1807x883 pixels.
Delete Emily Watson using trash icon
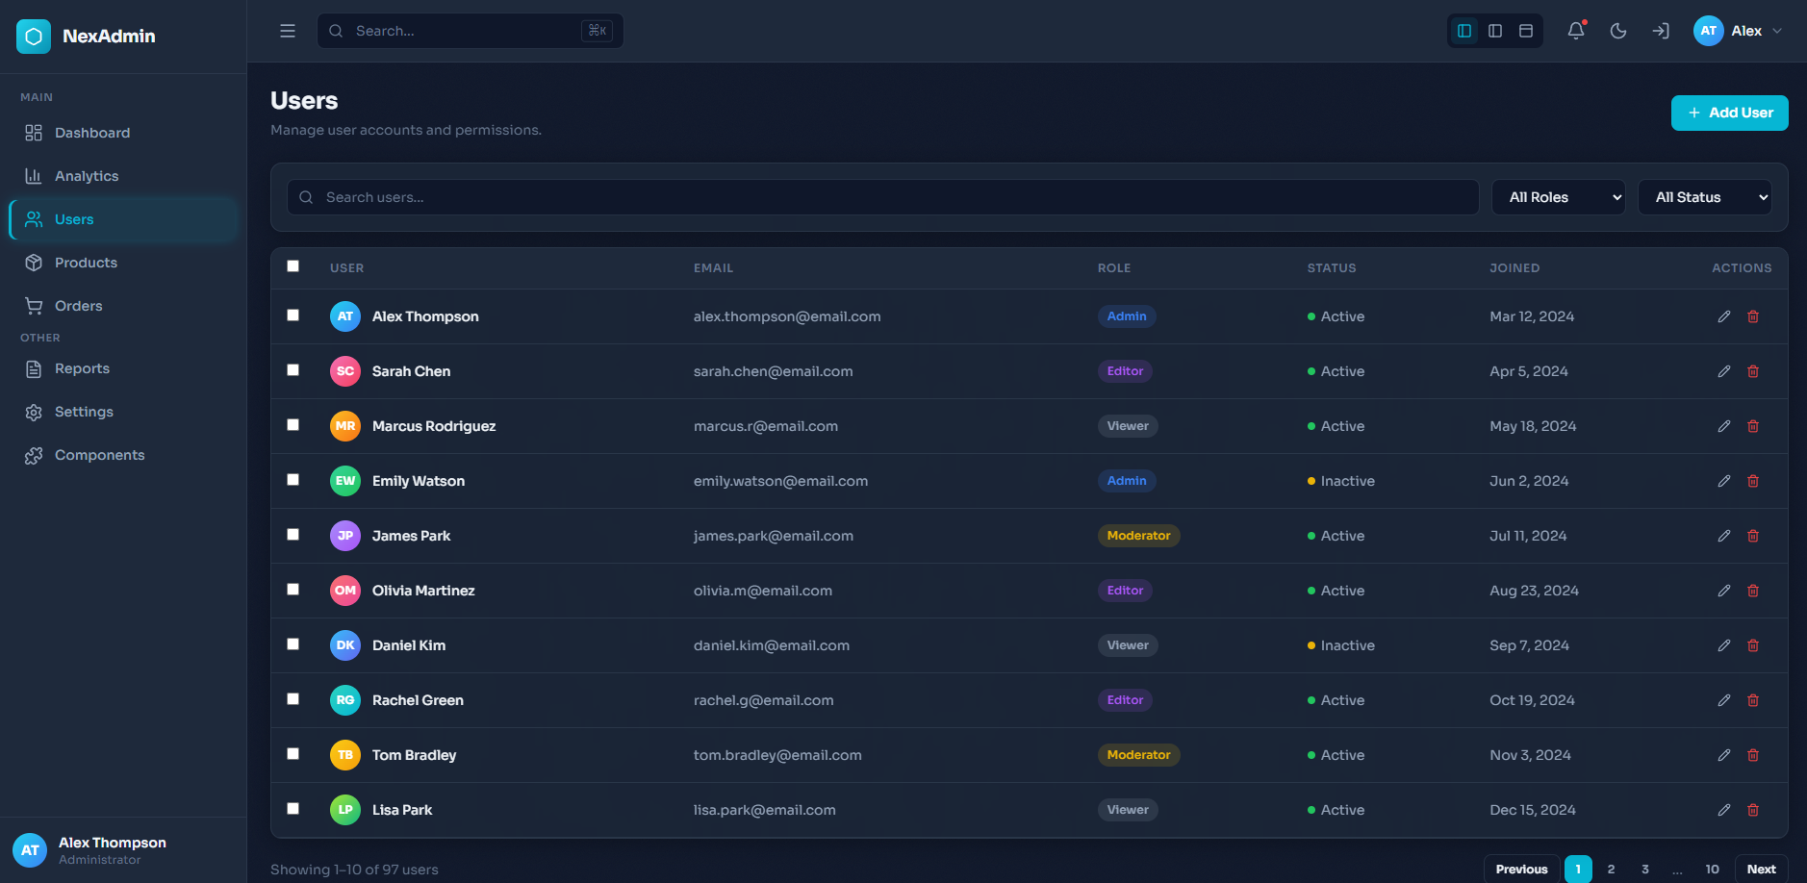pos(1753,481)
